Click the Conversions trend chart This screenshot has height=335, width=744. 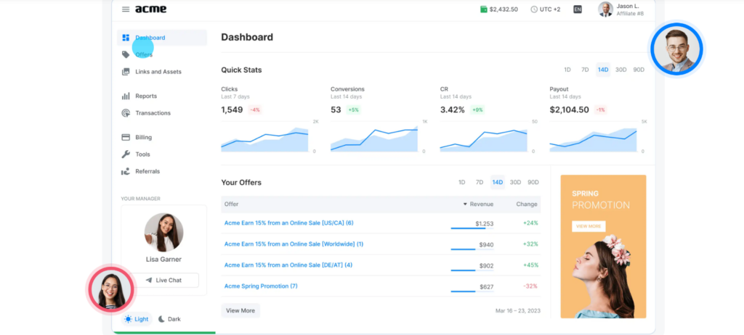[374, 138]
